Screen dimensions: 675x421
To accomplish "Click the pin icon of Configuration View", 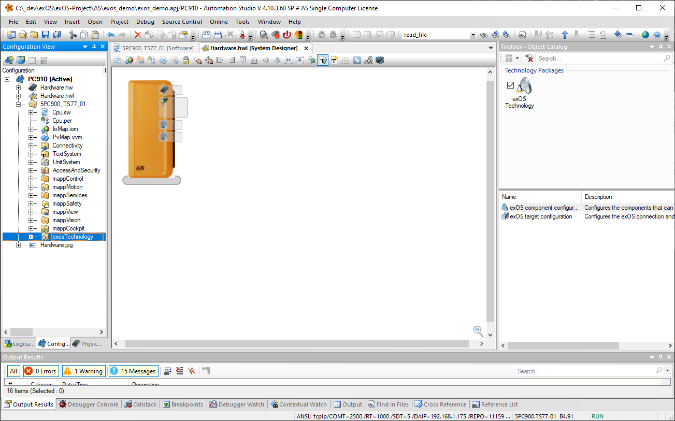I will pos(94,47).
